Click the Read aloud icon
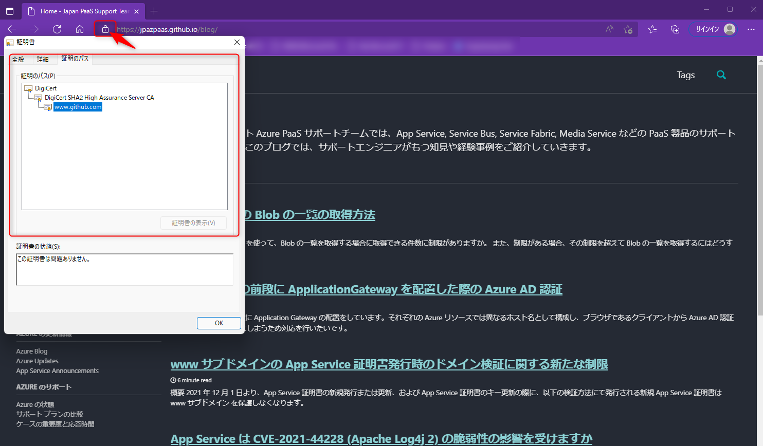763x446 pixels. point(609,29)
